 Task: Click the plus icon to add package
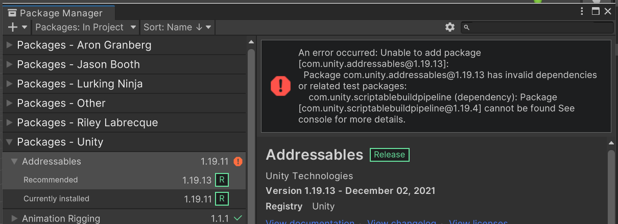coord(13,27)
